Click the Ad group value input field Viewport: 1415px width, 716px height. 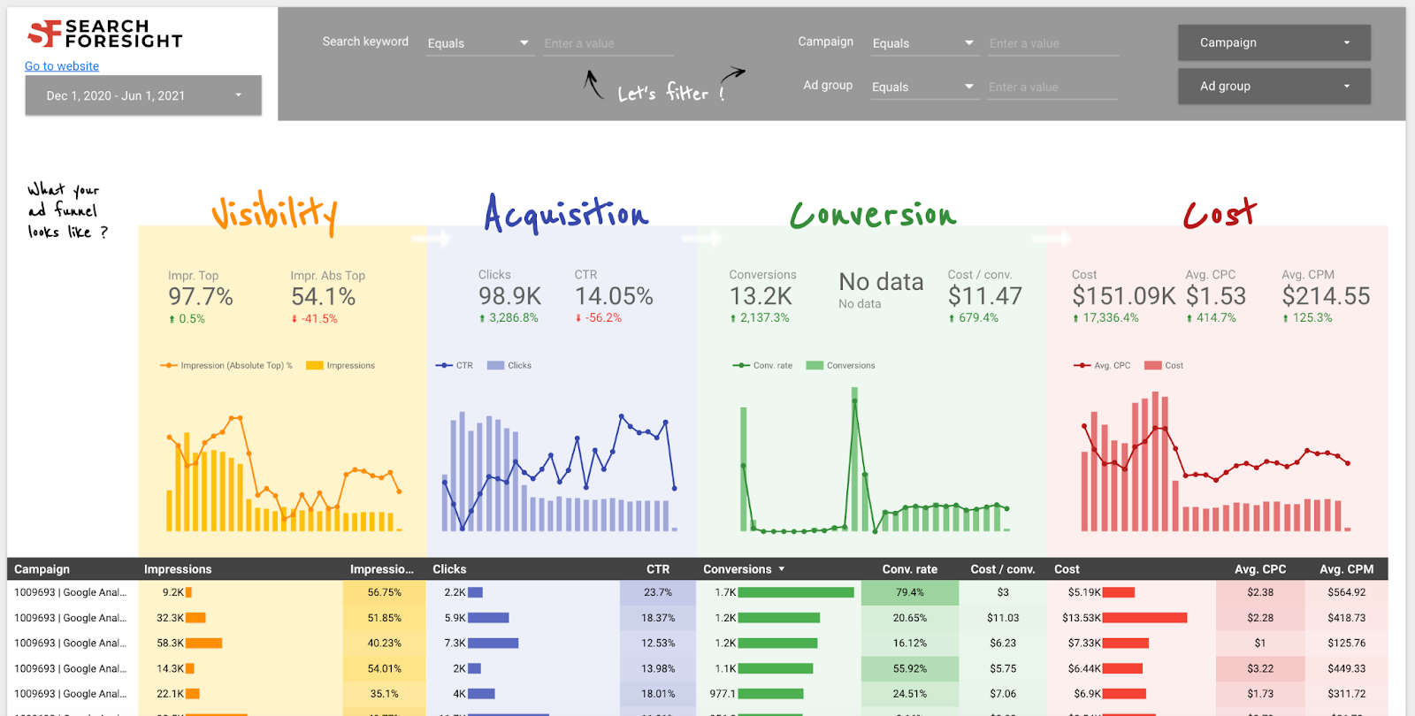click(x=1052, y=87)
